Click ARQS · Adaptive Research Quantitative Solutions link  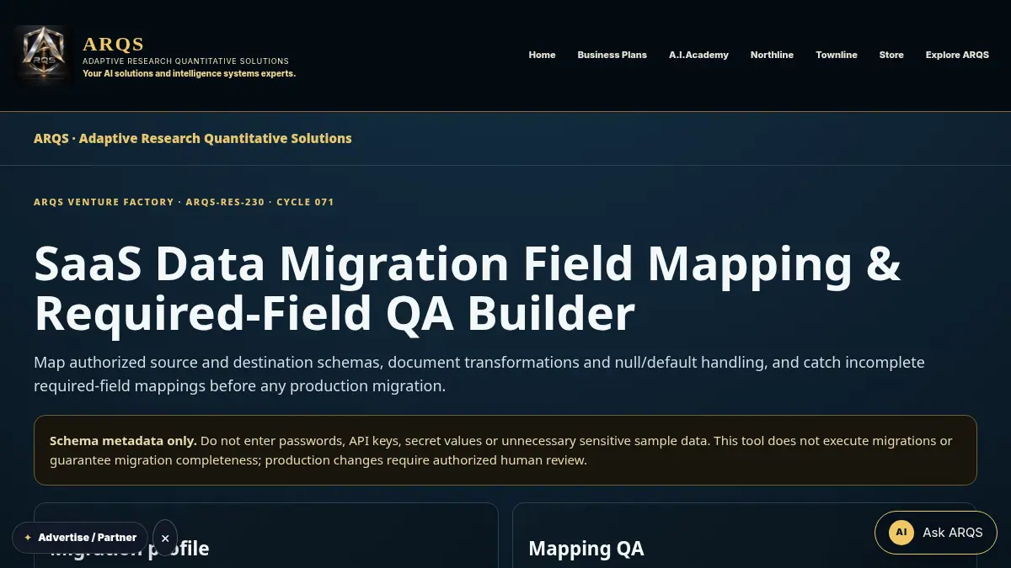(x=193, y=138)
